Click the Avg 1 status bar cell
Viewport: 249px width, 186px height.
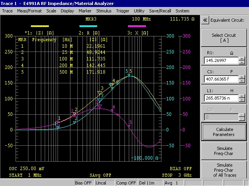(174, 183)
